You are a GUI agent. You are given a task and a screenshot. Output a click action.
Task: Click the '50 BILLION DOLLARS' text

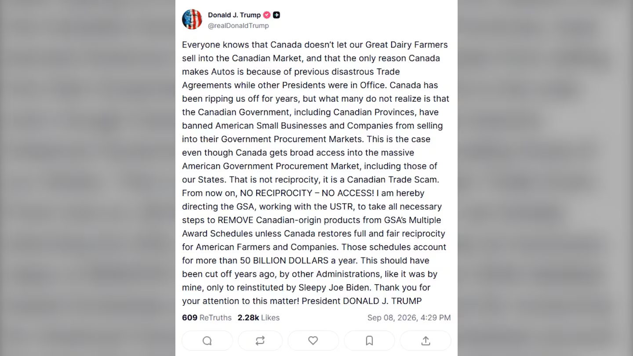[x=284, y=261]
